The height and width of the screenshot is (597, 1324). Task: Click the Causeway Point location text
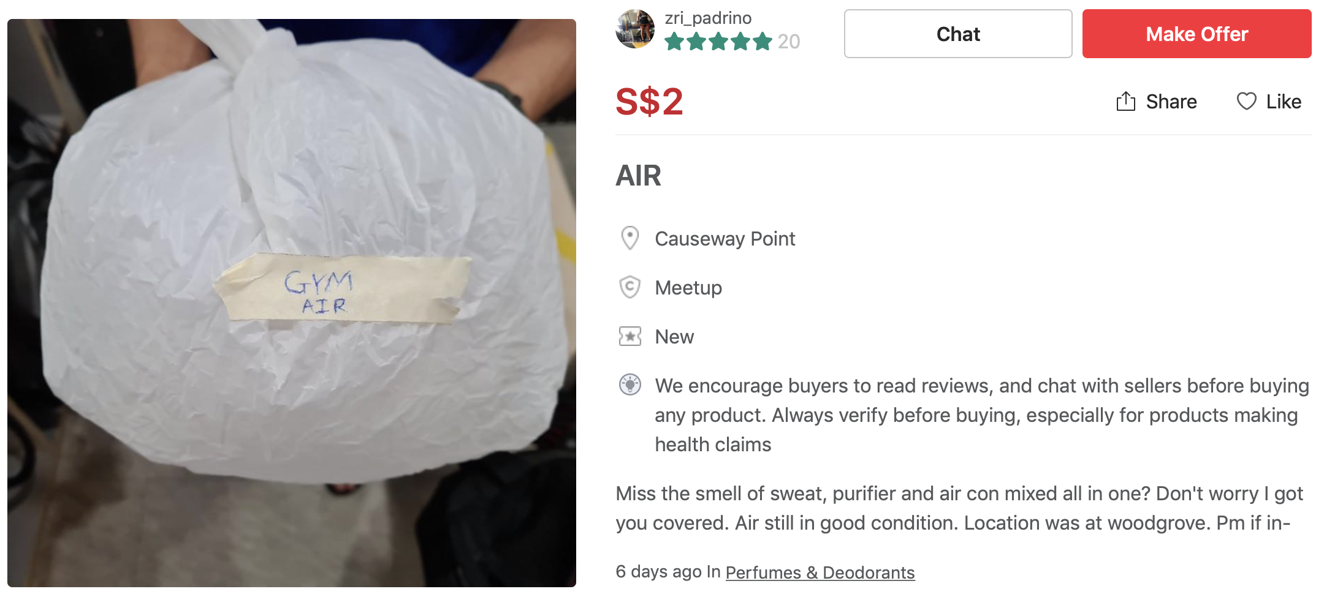click(725, 239)
